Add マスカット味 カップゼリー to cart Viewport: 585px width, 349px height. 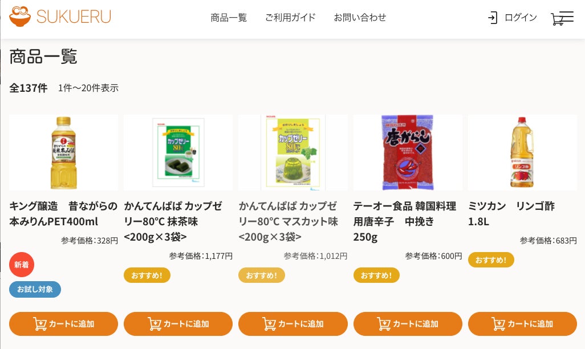pos(293,323)
